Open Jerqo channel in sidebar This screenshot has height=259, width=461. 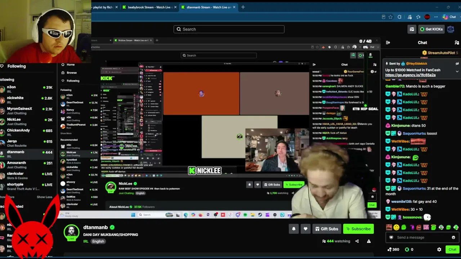coord(27,143)
